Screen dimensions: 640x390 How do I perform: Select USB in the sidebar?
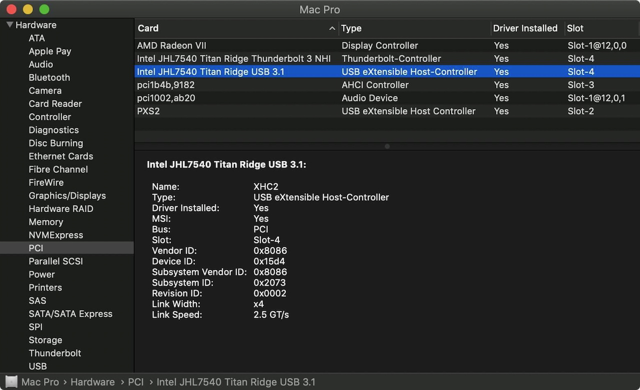tap(37, 366)
